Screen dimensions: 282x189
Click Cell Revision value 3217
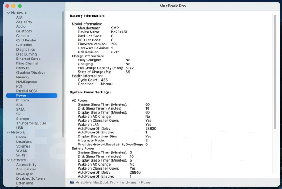115,52
